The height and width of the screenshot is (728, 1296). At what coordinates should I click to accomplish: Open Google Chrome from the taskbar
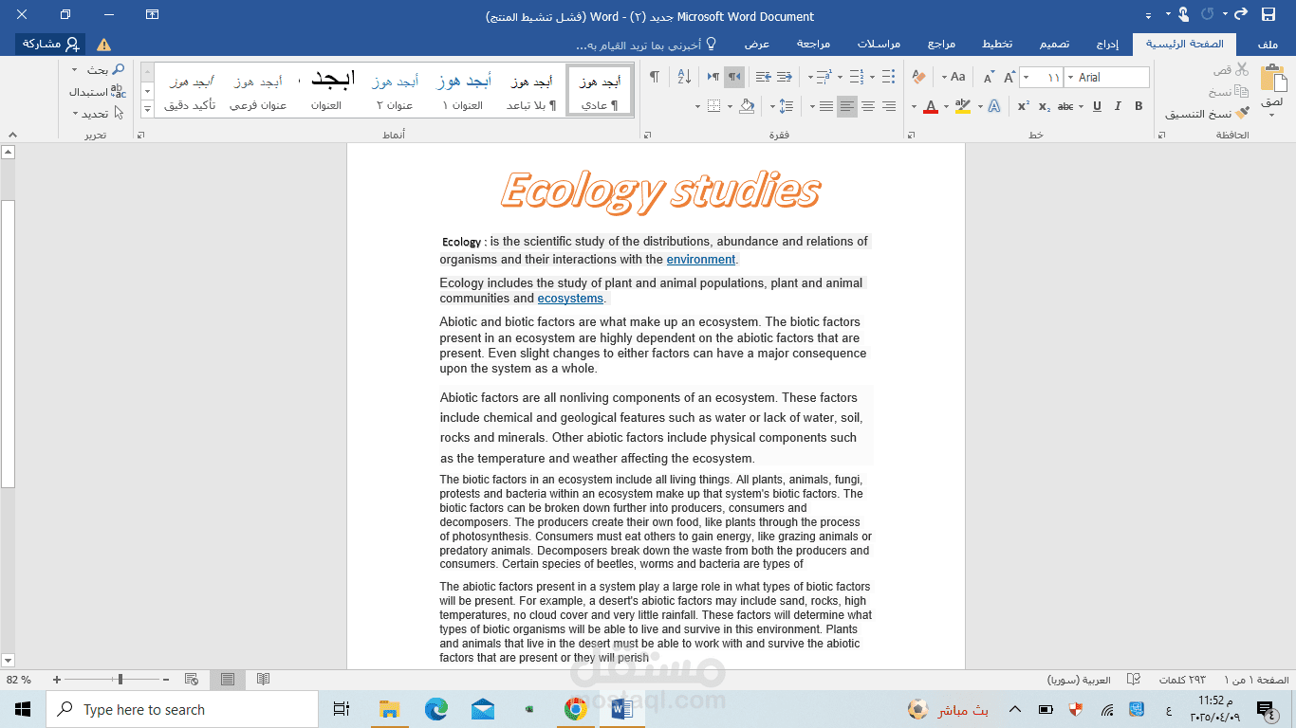pos(575,709)
